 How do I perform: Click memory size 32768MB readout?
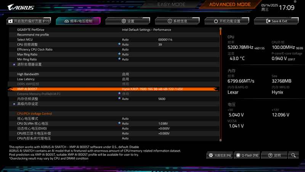281,81
